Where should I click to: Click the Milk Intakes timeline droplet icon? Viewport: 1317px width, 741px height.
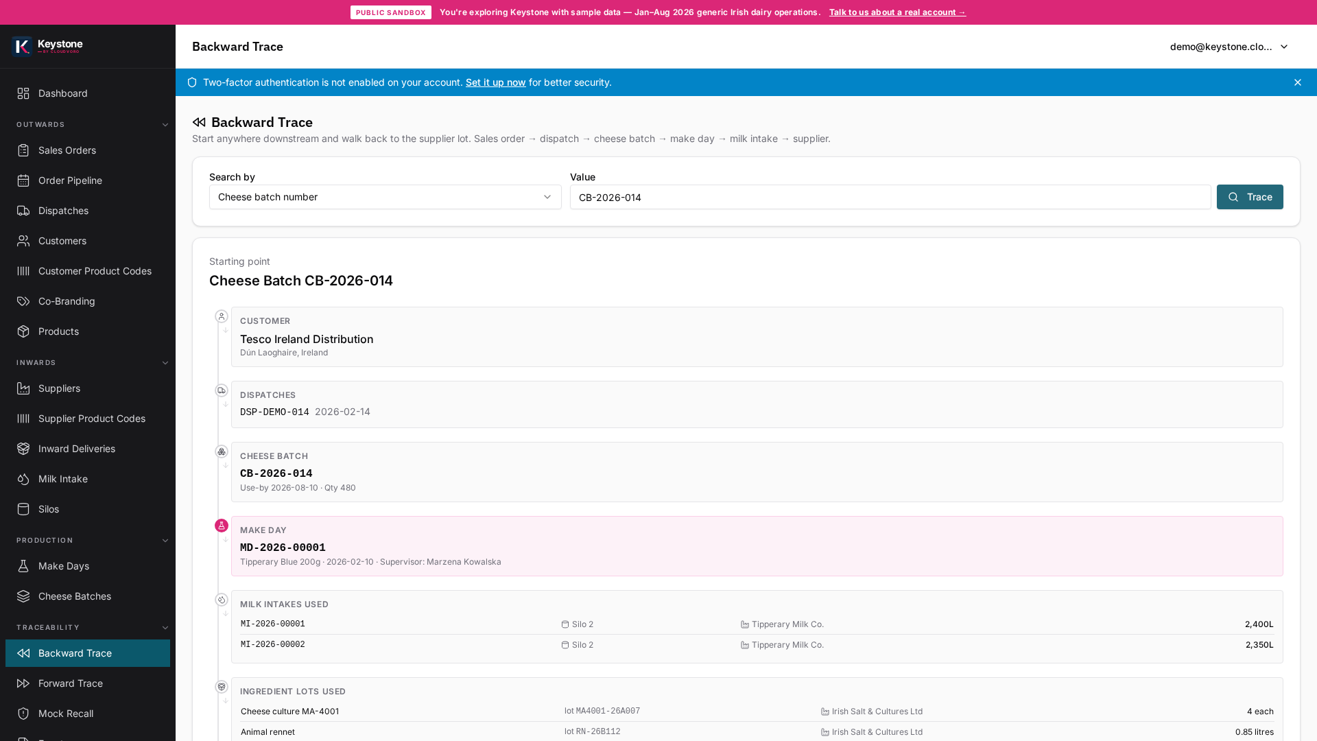222,600
